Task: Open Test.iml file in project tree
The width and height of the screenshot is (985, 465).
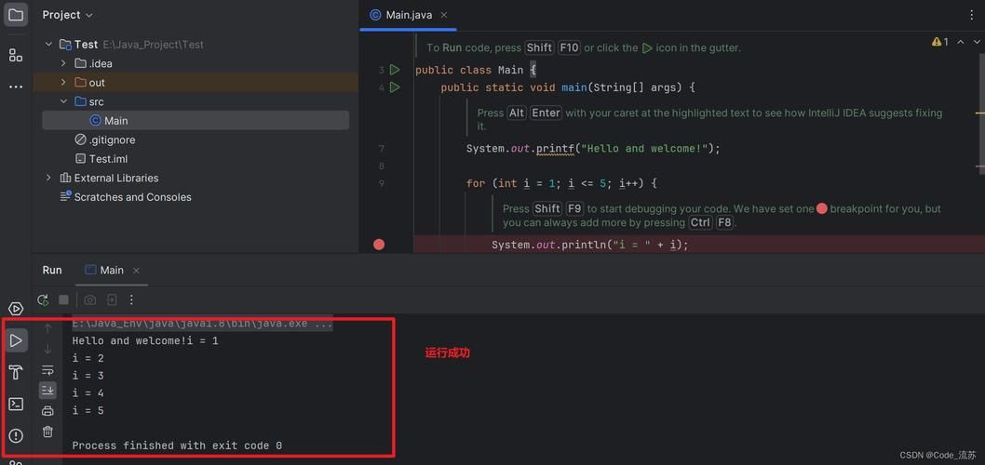Action: pos(108,159)
